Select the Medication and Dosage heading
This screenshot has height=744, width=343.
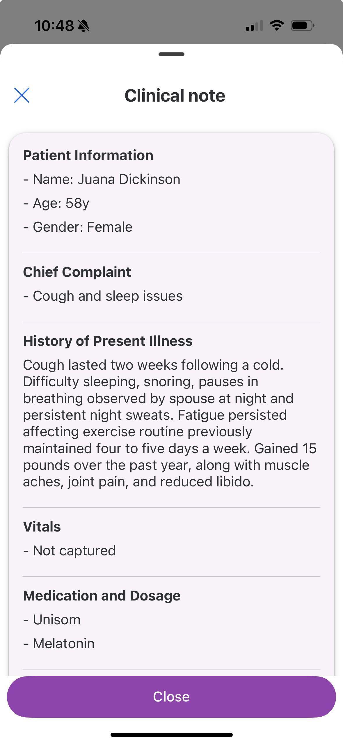[102, 596]
